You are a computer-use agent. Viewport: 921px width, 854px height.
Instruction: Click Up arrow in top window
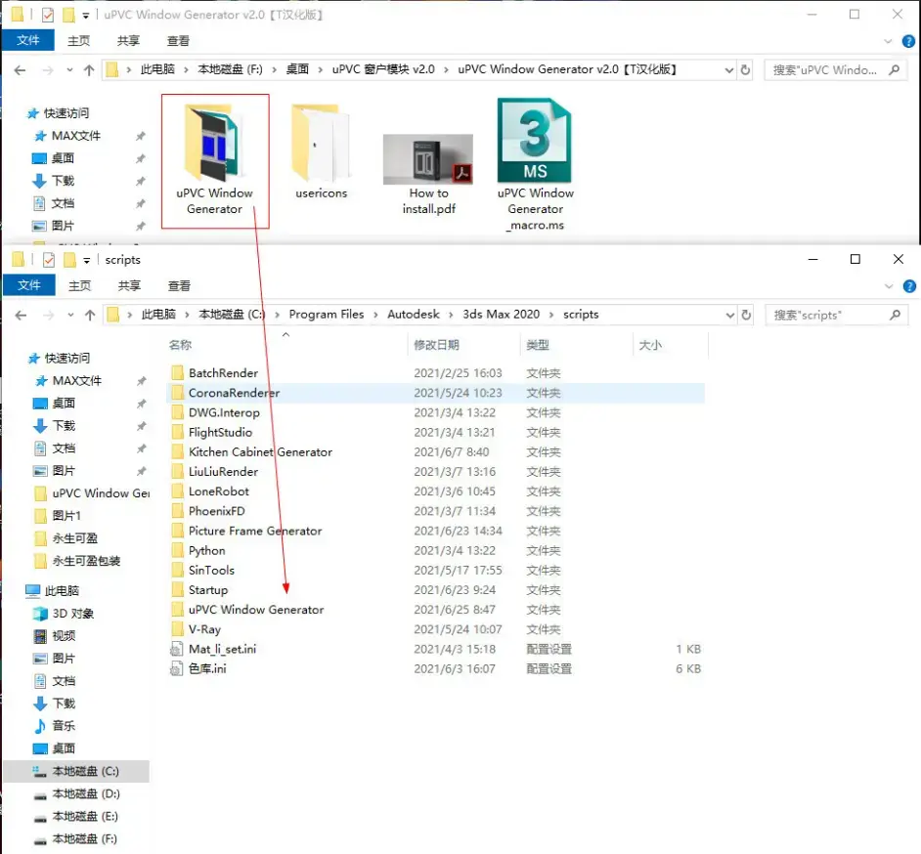pos(89,69)
